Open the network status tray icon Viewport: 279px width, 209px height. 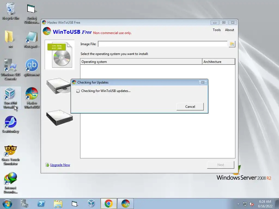[x=245, y=204]
